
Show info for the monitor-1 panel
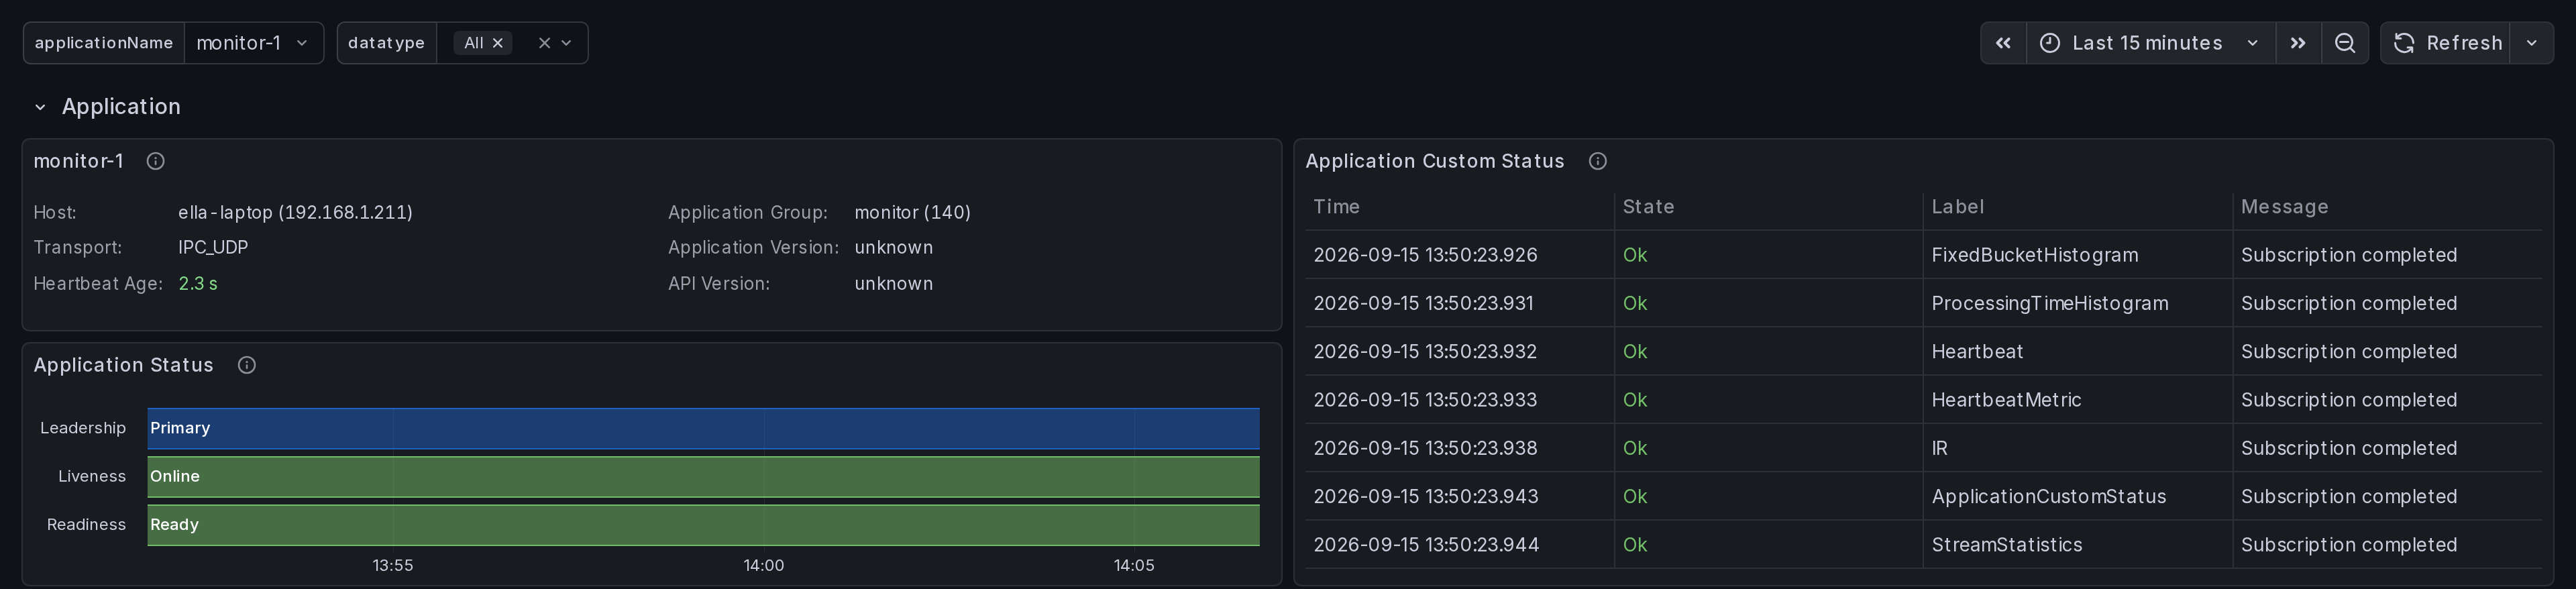pos(155,161)
